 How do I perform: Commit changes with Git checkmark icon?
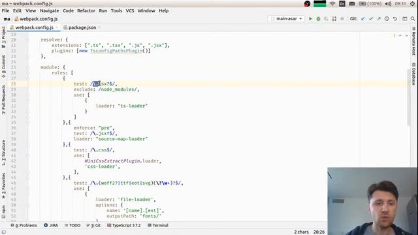[x=371, y=19]
